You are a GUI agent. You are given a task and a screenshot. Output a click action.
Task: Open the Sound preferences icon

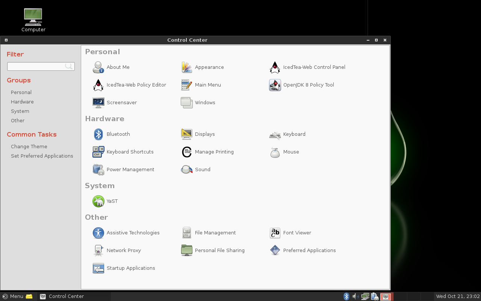tap(187, 170)
